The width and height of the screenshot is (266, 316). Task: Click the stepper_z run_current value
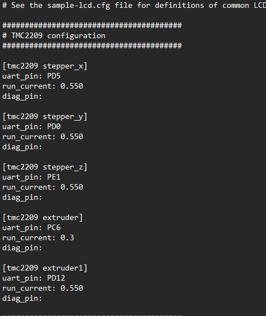coord(72,187)
